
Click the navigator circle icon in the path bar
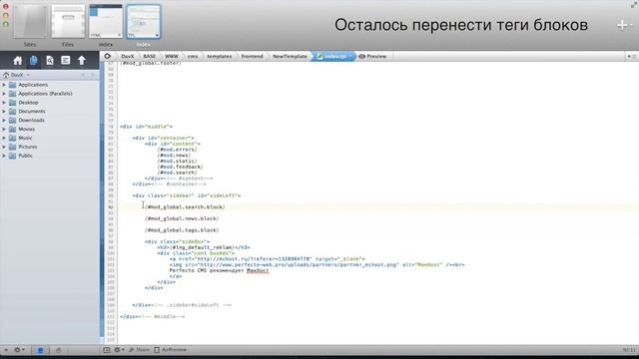[107, 56]
